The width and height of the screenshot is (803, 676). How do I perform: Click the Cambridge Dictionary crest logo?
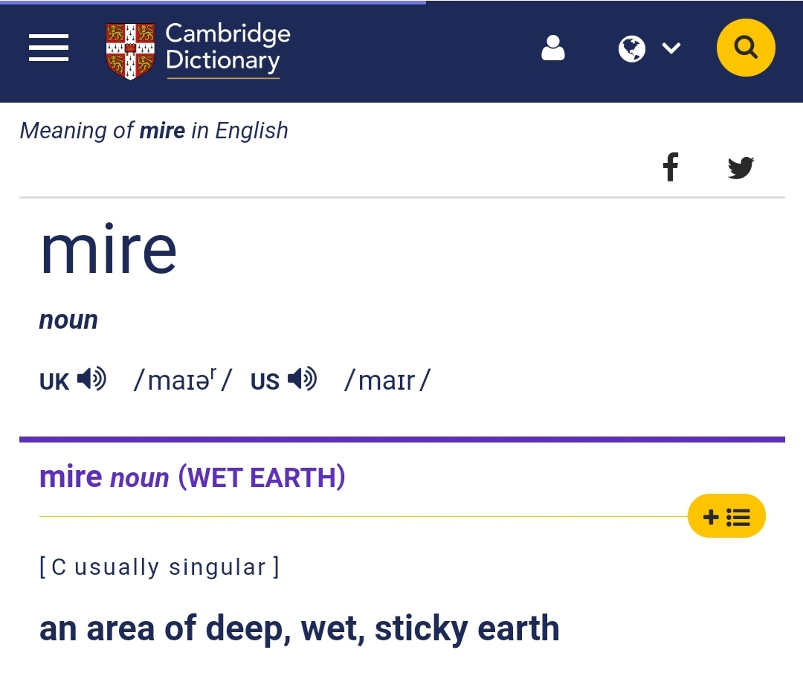pos(130,51)
